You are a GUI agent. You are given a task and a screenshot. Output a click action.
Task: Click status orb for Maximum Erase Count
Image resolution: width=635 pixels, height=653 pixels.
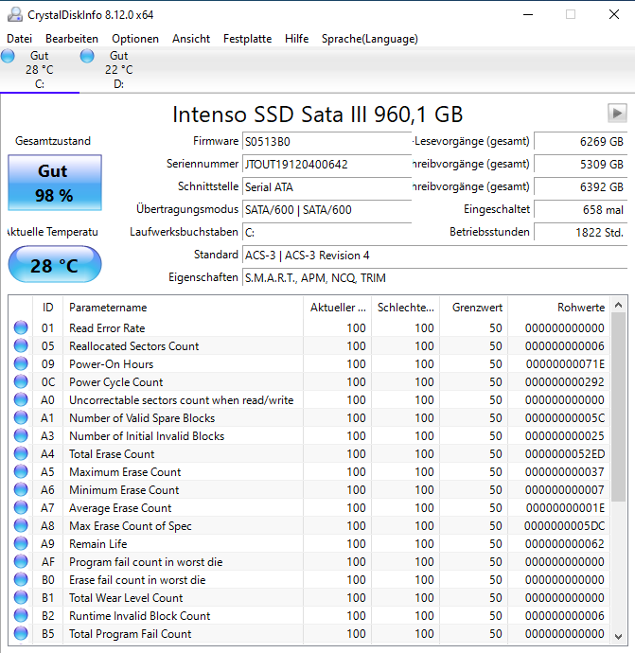21,471
